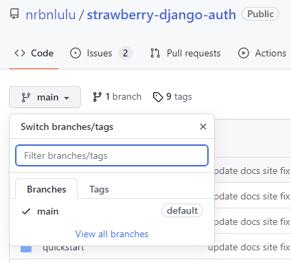Focus the Filter branches/tags input field
The image size is (291, 262).
coord(112,155)
